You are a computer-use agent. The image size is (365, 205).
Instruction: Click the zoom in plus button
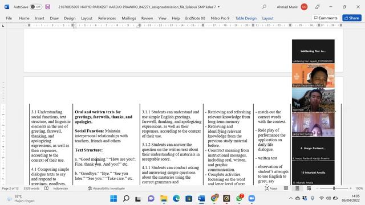pyautogui.click(x=351, y=188)
